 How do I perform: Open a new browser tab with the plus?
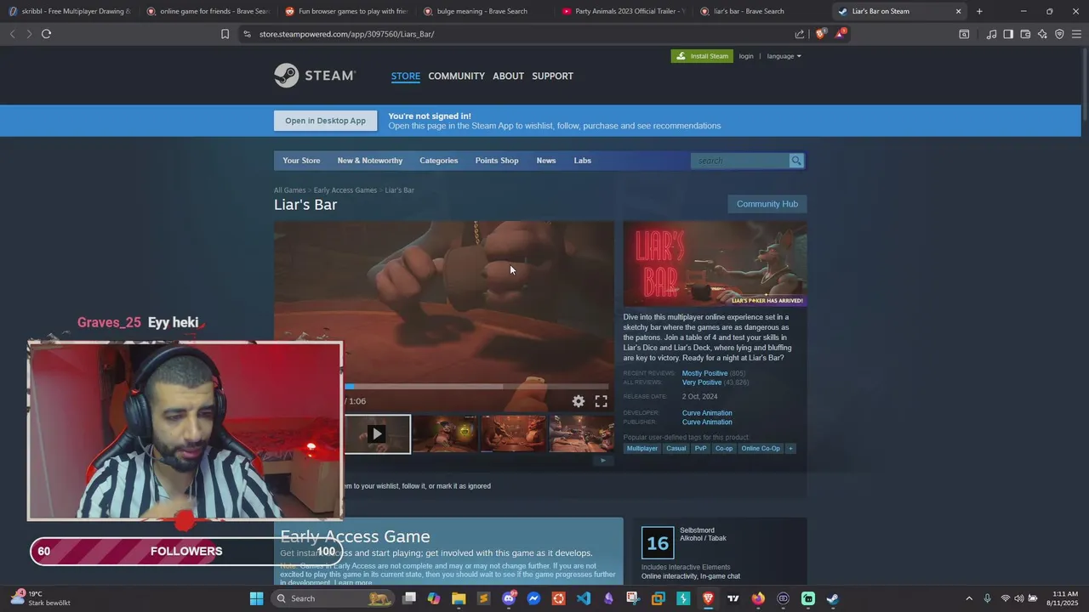click(979, 11)
